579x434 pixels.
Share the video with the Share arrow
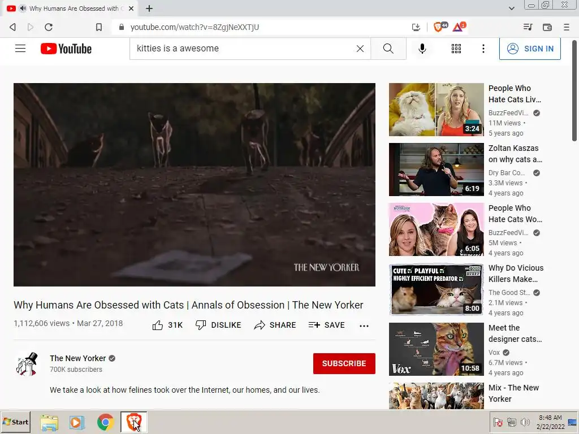pos(275,325)
